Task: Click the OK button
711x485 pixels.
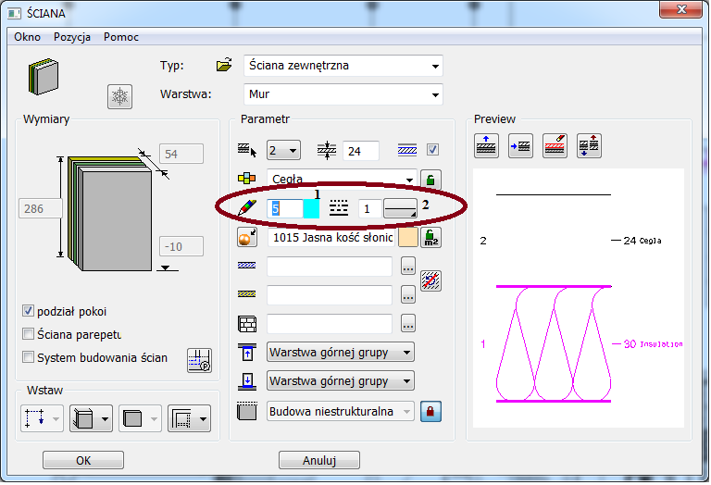Action: pyautogui.click(x=83, y=460)
